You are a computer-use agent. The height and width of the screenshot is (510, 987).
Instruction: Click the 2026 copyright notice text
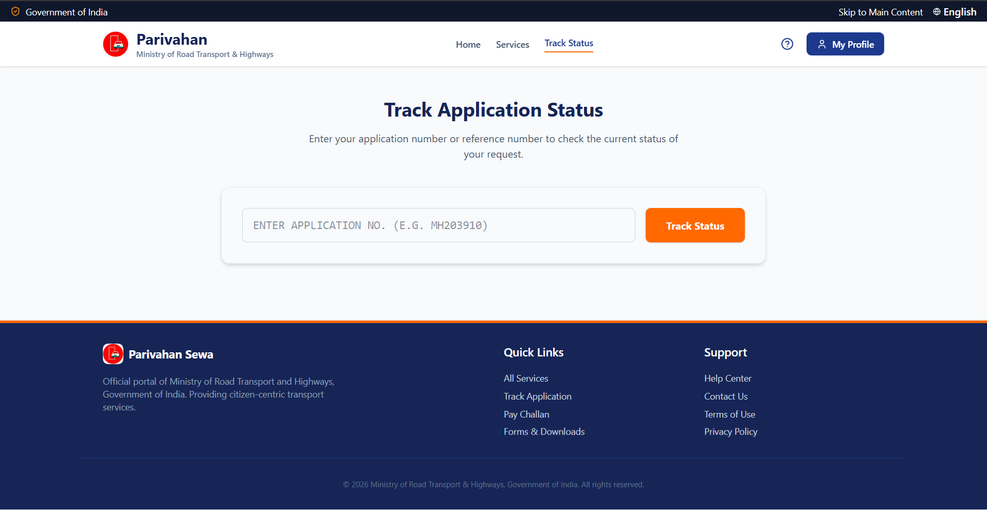493,484
